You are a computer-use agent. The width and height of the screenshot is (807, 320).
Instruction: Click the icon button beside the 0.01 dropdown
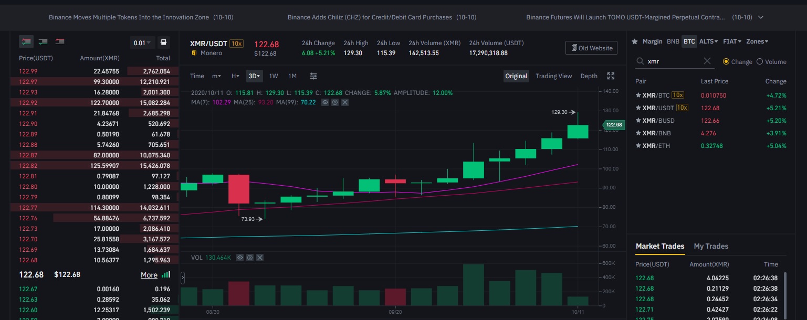tap(164, 42)
